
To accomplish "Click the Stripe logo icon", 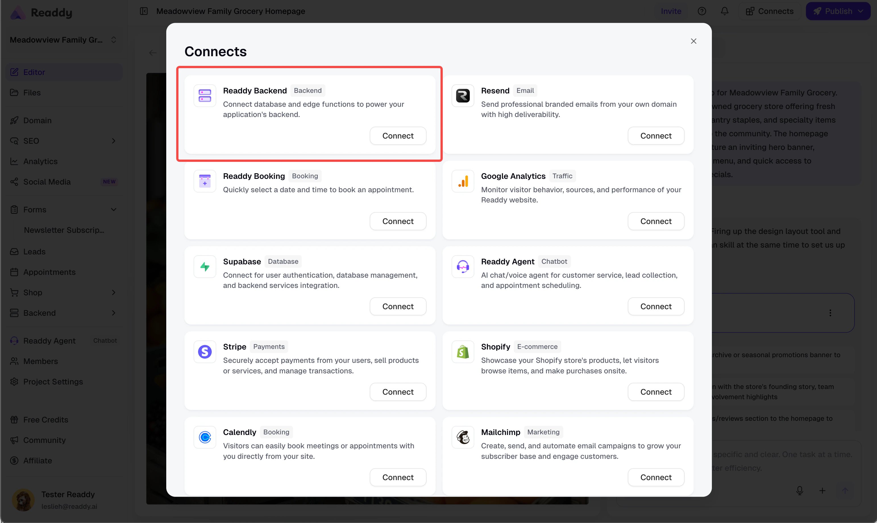I will pyautogui.click(x=205, y=352).
